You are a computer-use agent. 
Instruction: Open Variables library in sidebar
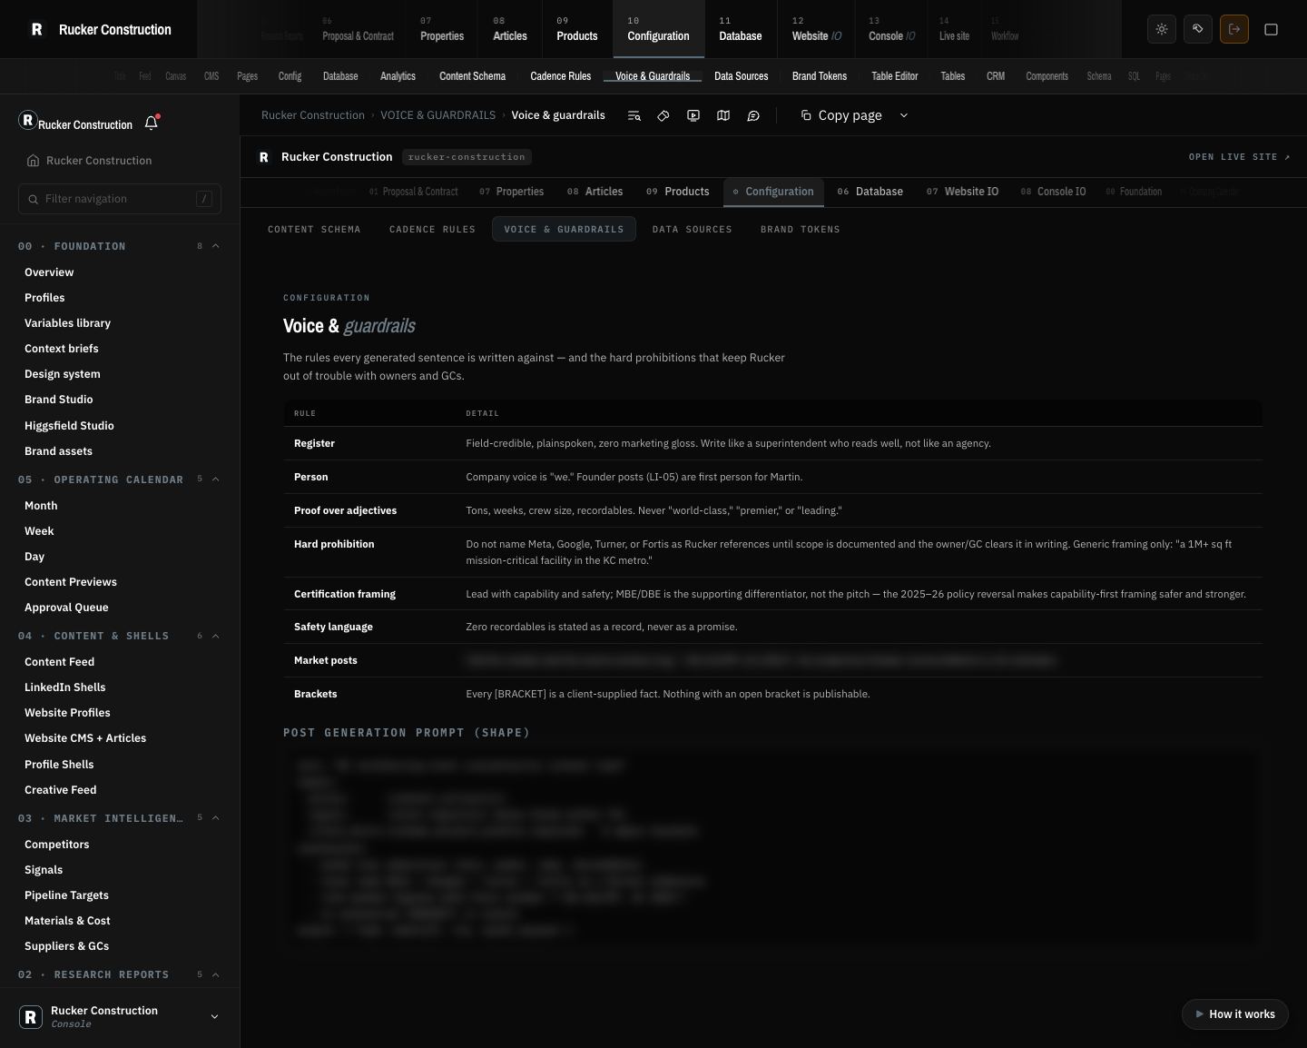click(x=67, y=323)
